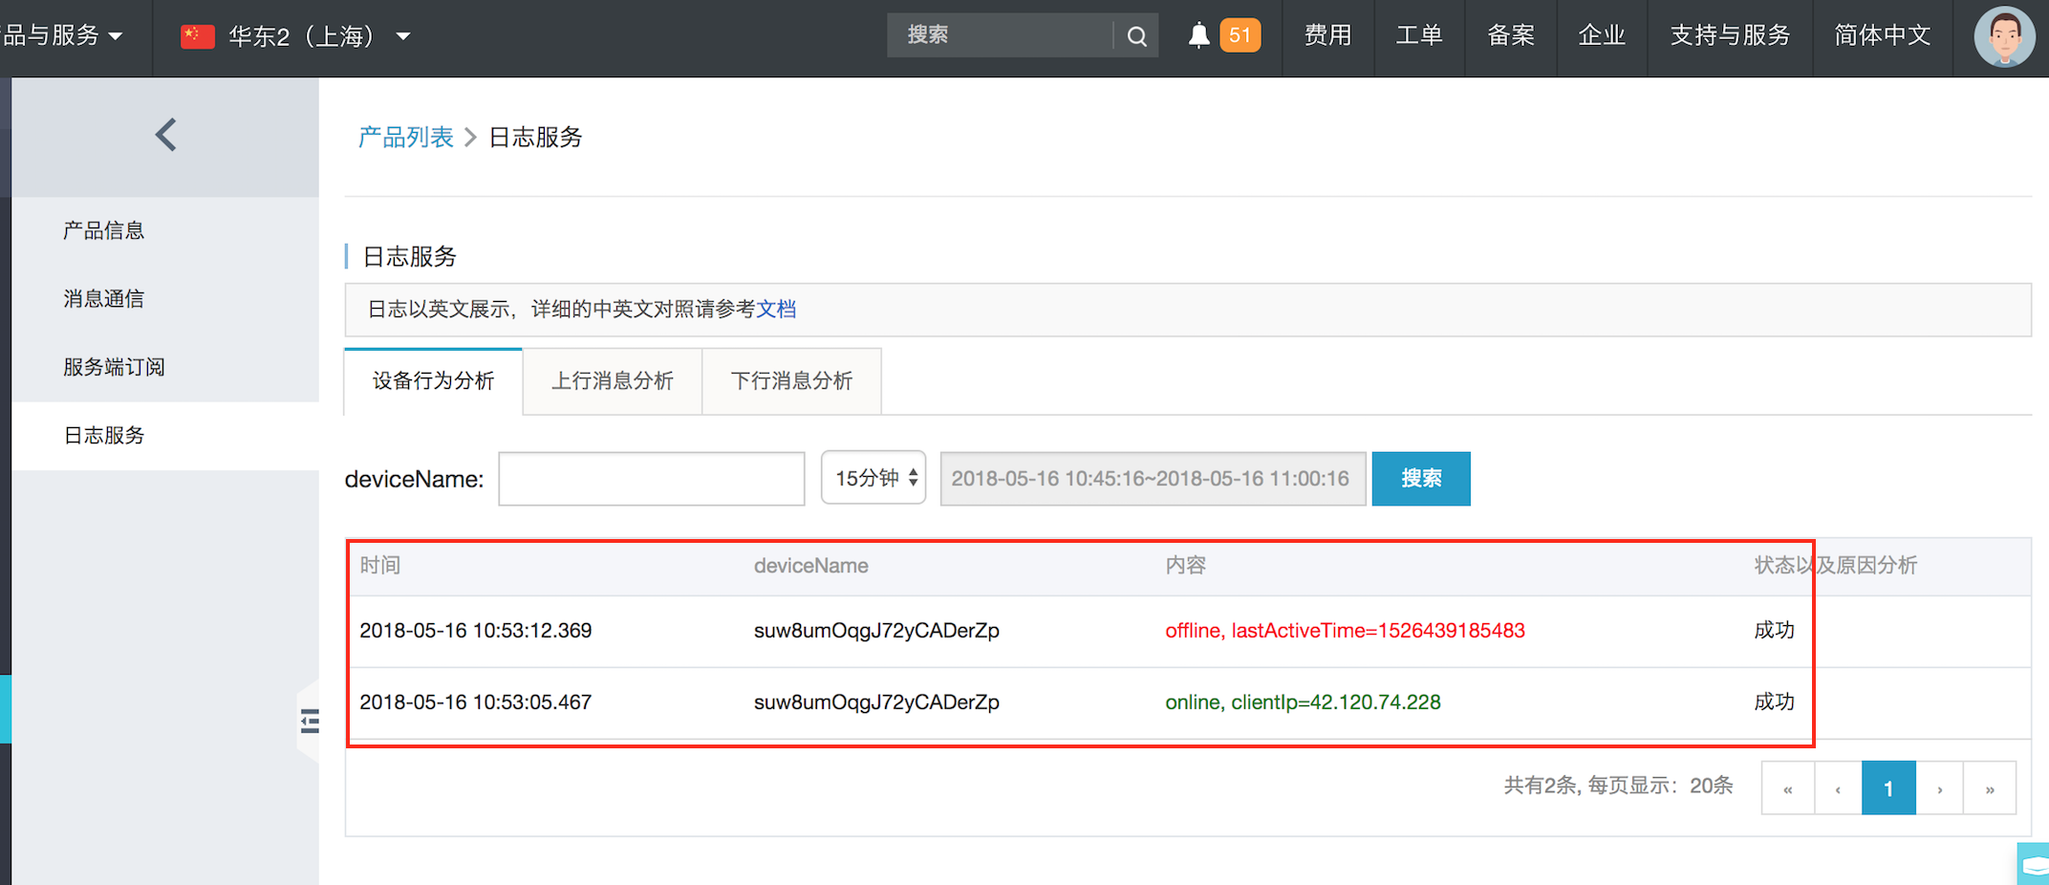Collapse sidebar with the back chevron

[x=166, y=135]
